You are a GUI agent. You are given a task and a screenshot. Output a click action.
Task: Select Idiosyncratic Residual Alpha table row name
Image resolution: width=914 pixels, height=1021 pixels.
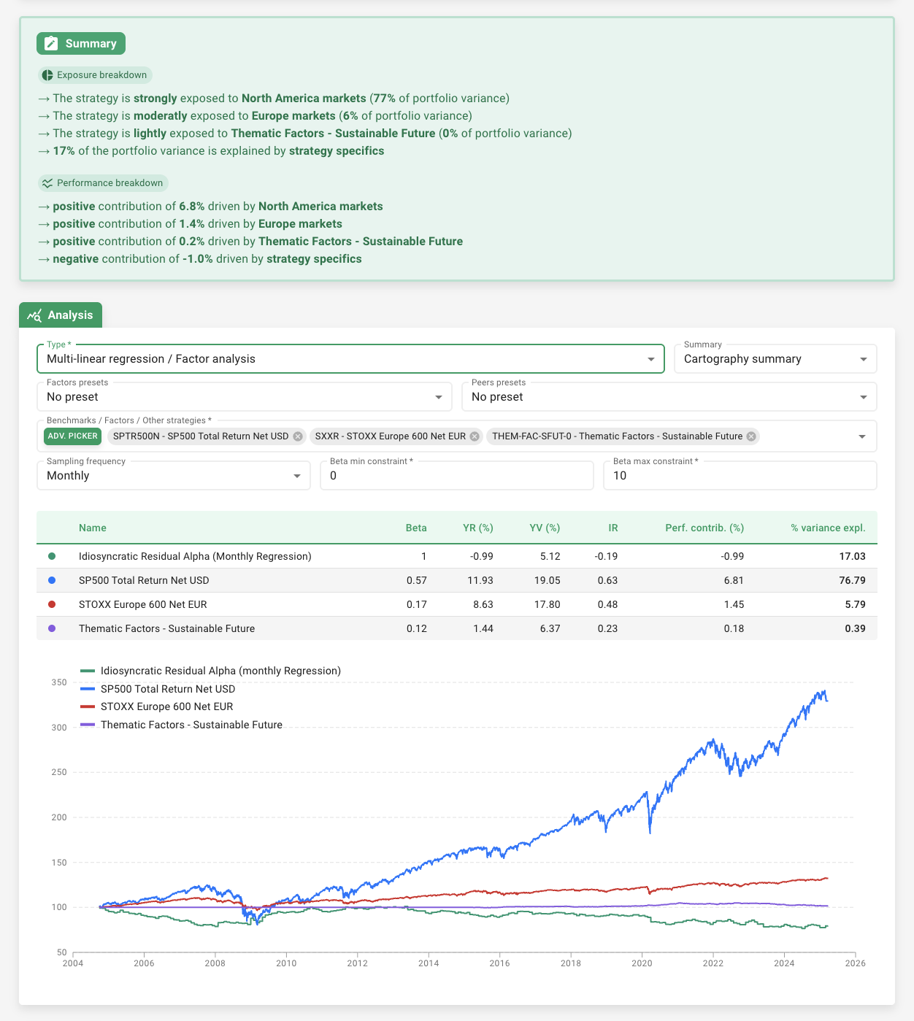click(195, 556)
